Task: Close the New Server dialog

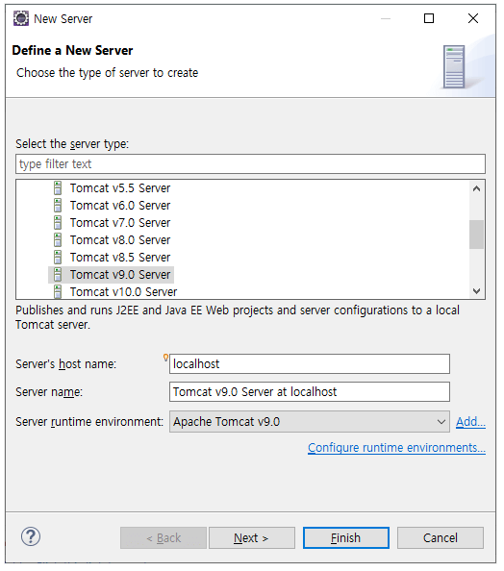Action: coord(473,18)
